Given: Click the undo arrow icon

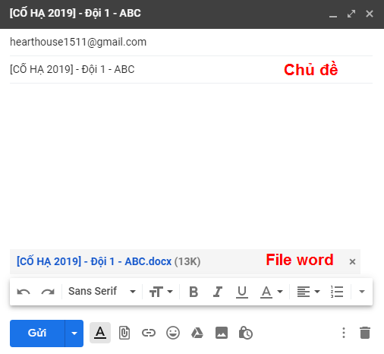Looking at the screenshot, I should pos(24,292).
